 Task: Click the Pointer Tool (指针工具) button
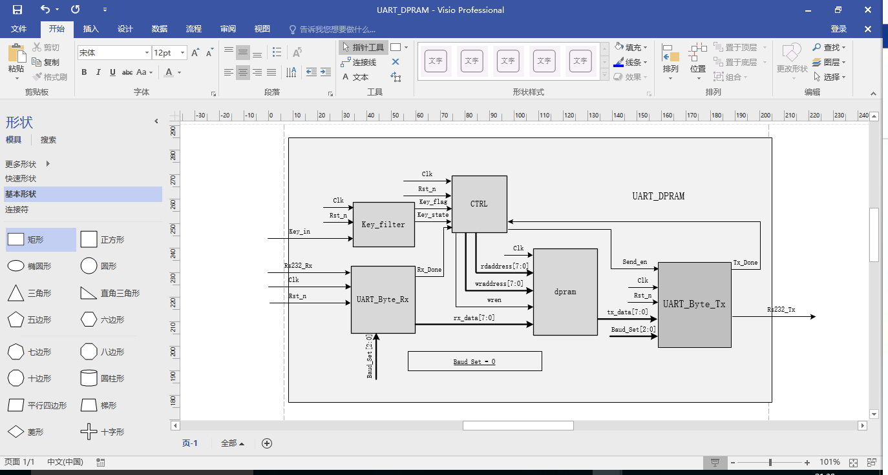363,48
